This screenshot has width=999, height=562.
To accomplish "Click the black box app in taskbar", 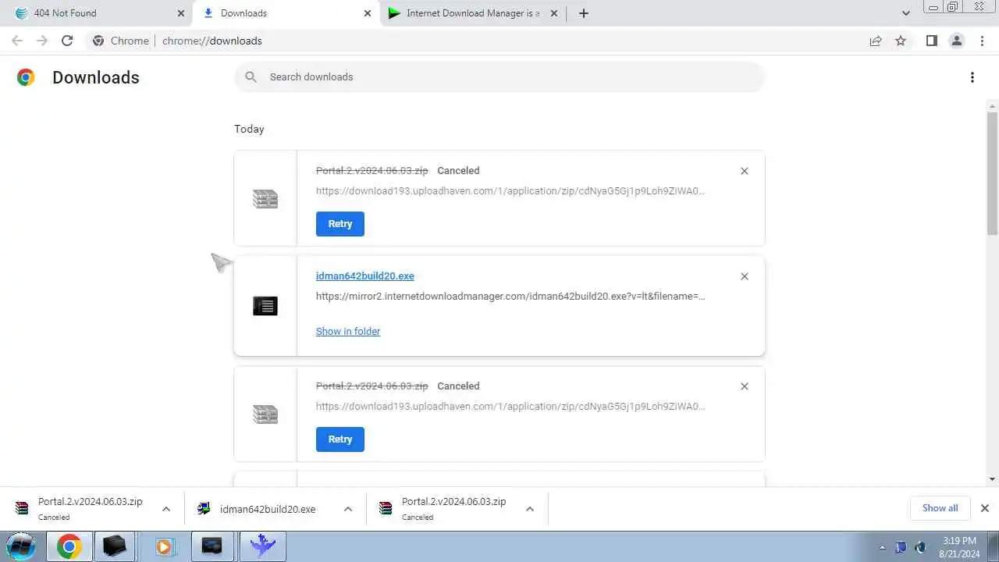I will pyautogui.click(x=116, y=546).
